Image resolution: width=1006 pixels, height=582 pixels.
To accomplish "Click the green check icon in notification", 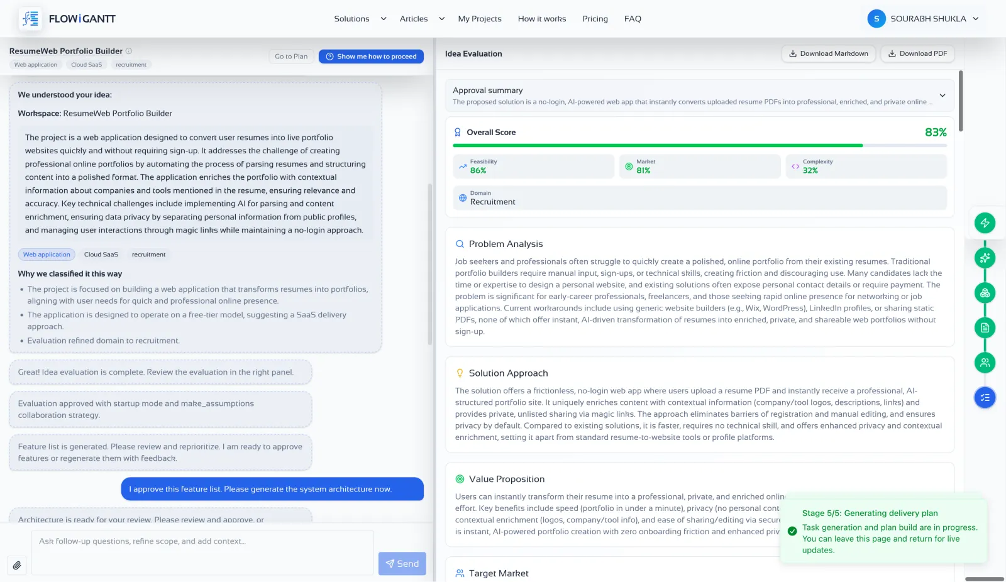I will (x=792, y=531).
